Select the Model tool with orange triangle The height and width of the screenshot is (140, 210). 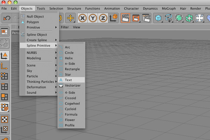5,55
